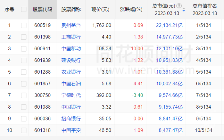Viewport: 224px width, 140px height.
Task: Check the box for 建设银行 row
Action: click(x=24, y=60)
